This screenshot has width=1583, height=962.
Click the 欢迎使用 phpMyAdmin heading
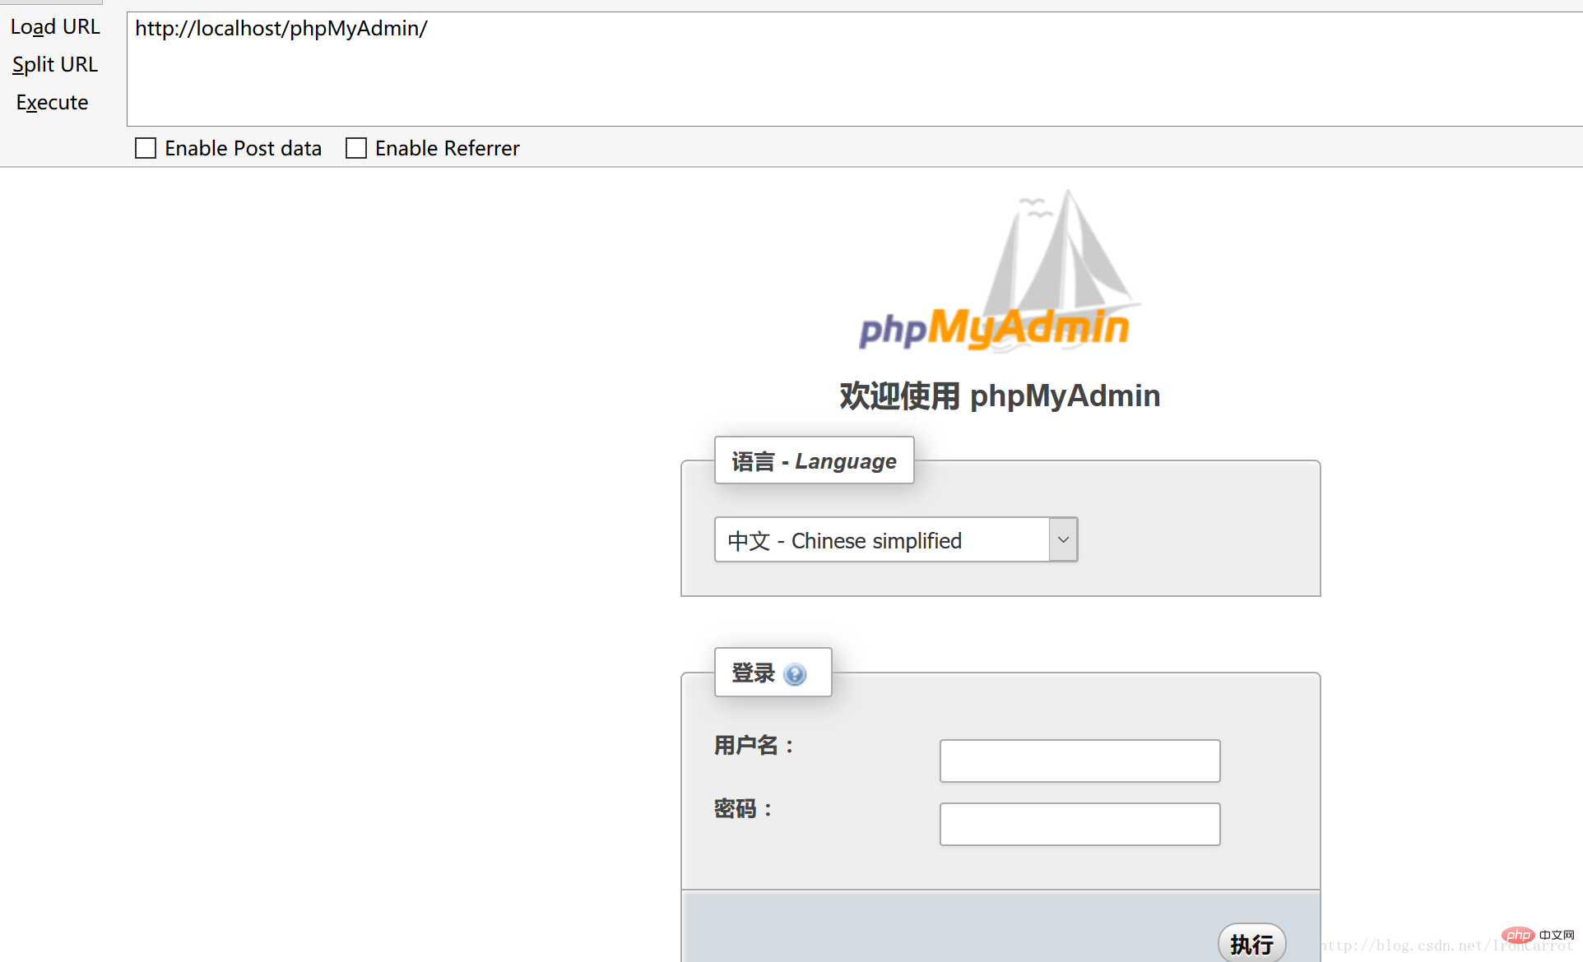(1000, 396)
